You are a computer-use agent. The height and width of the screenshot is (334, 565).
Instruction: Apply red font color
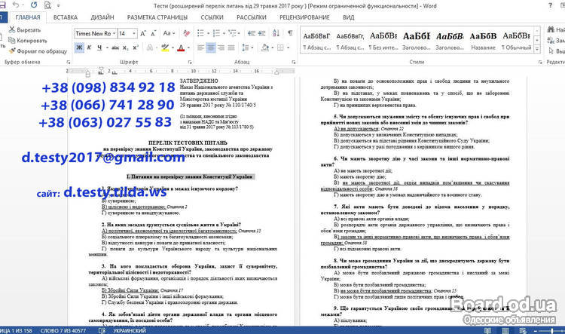tap(182, 47)
